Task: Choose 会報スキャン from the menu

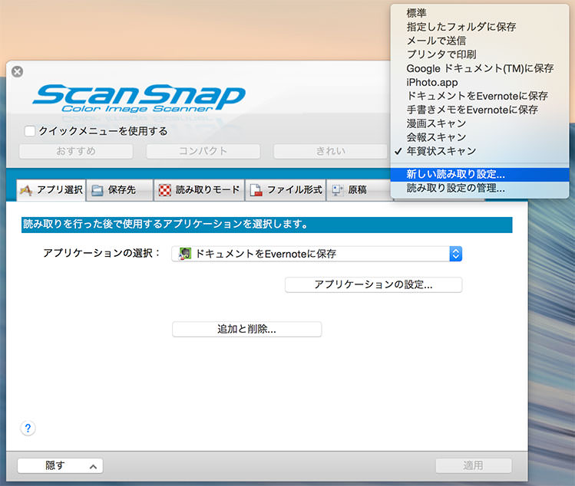Action: click(x=480, y=137)
